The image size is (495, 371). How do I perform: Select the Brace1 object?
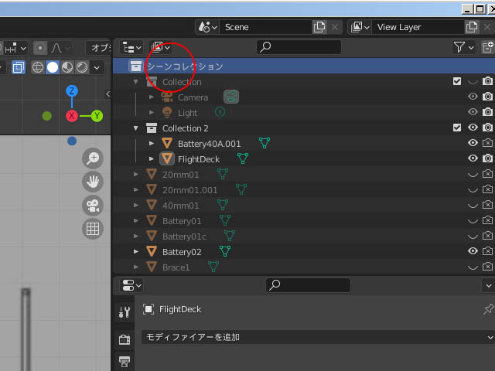176,267
